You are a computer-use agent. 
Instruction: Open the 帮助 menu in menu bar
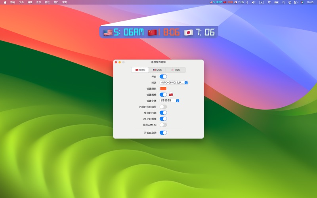click(x=65, y=2)
